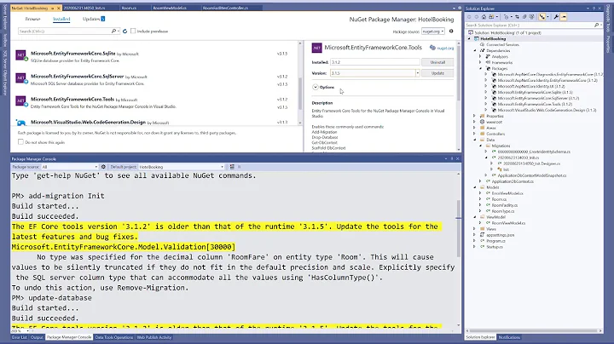Click Uninstall button
This screenshot has height=344, width=614.
437,62
